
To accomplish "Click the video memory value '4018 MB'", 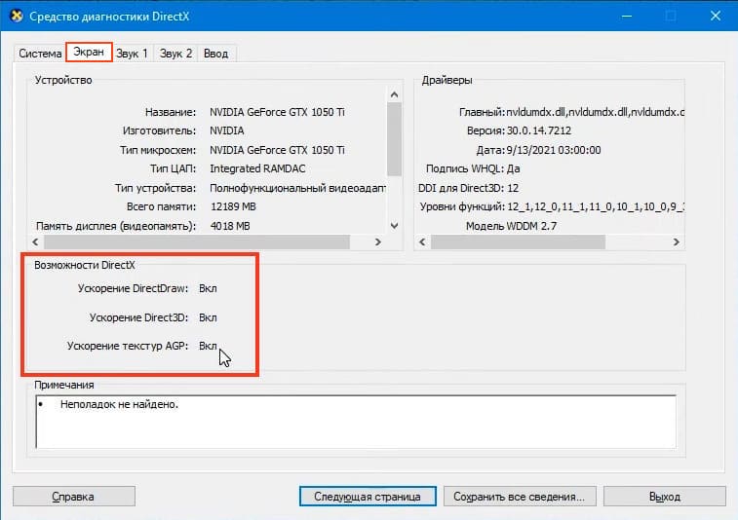I will point(230,226).
